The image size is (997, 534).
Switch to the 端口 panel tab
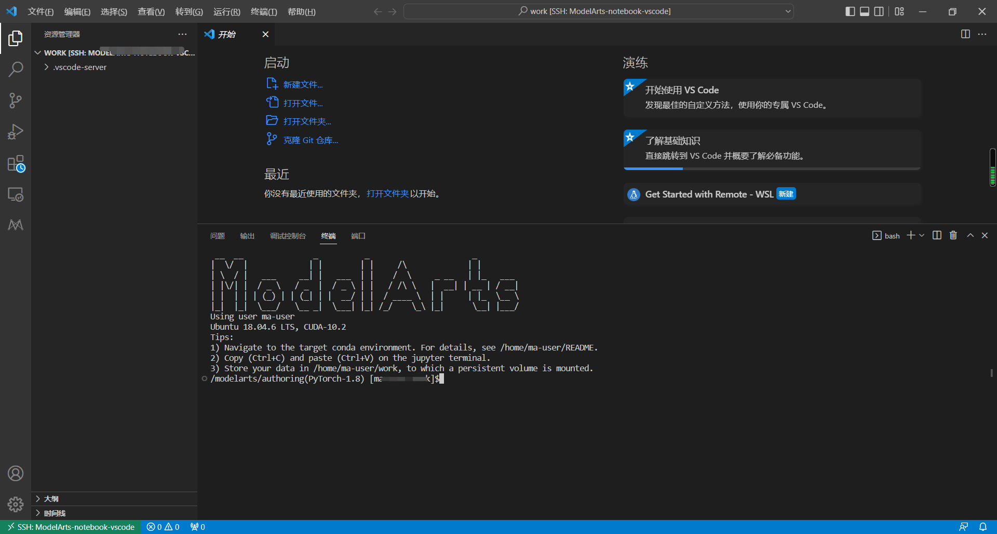click(x=358, y=236)
